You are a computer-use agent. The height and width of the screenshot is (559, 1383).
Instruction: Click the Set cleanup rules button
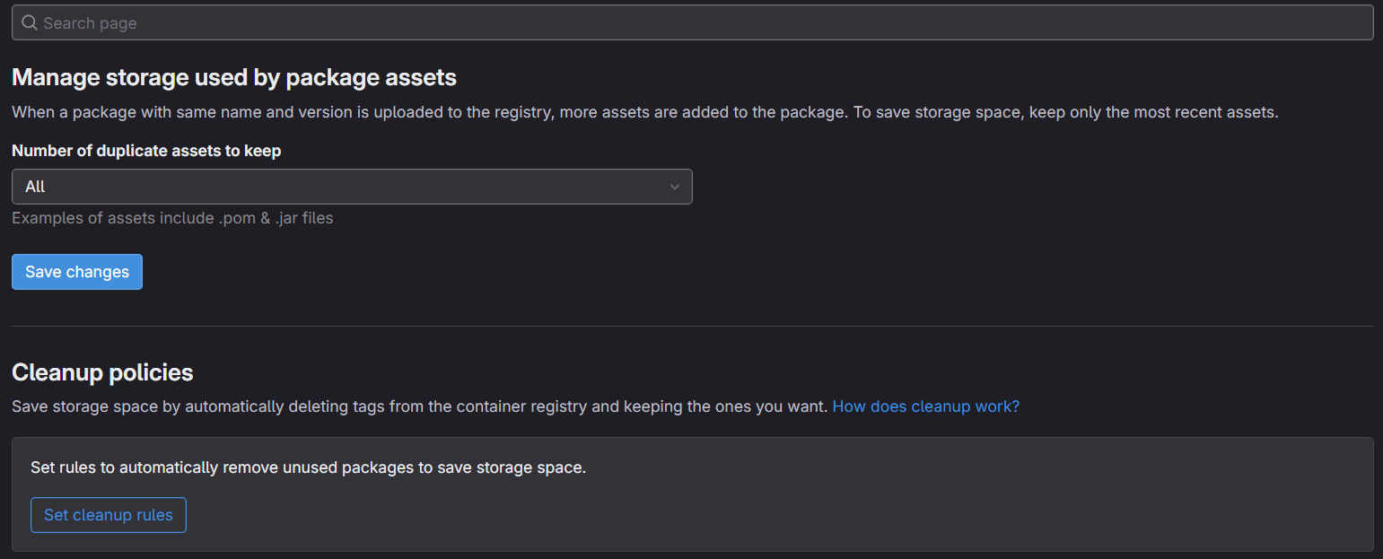point(109,515)
